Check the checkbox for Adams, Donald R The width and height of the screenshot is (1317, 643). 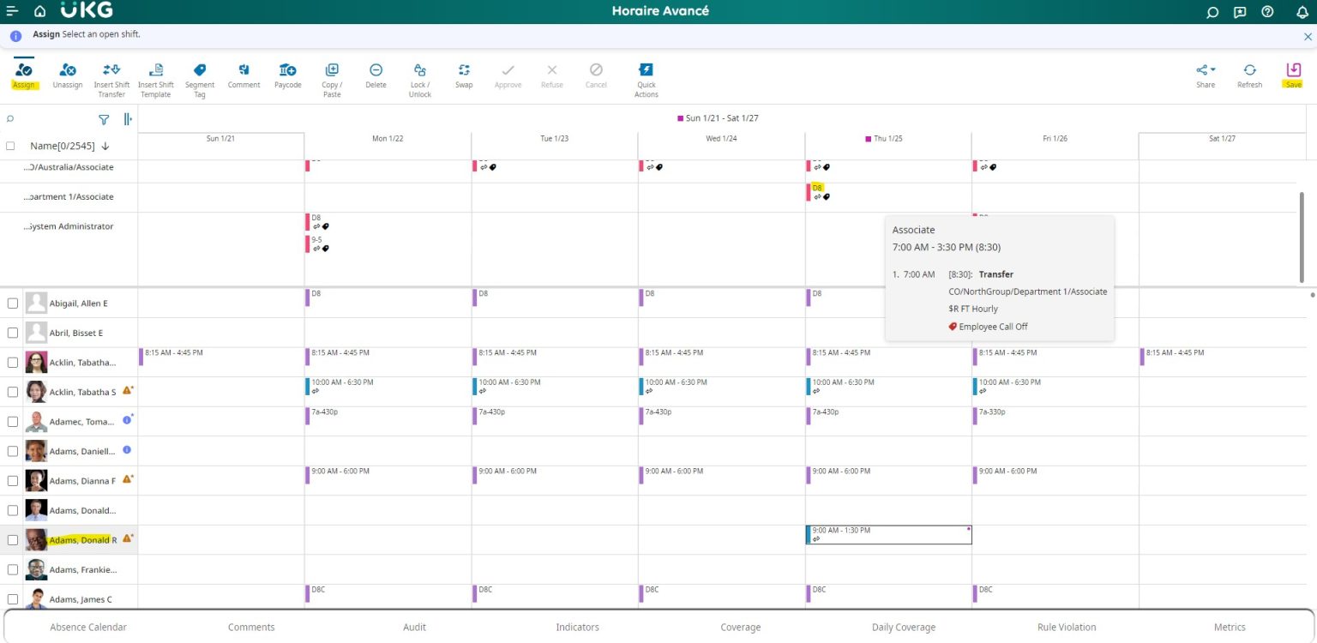click(x=12, y=539)
